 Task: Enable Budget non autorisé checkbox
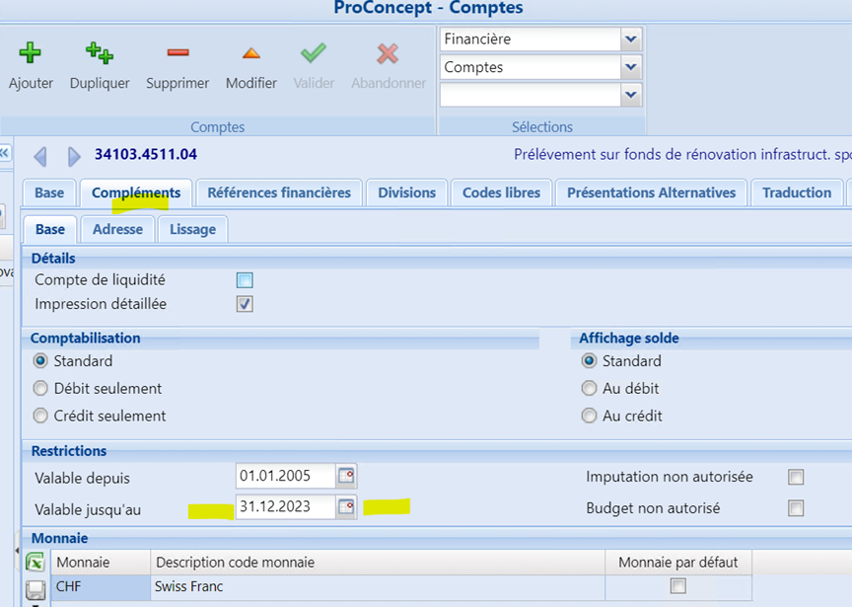(796, 508)
